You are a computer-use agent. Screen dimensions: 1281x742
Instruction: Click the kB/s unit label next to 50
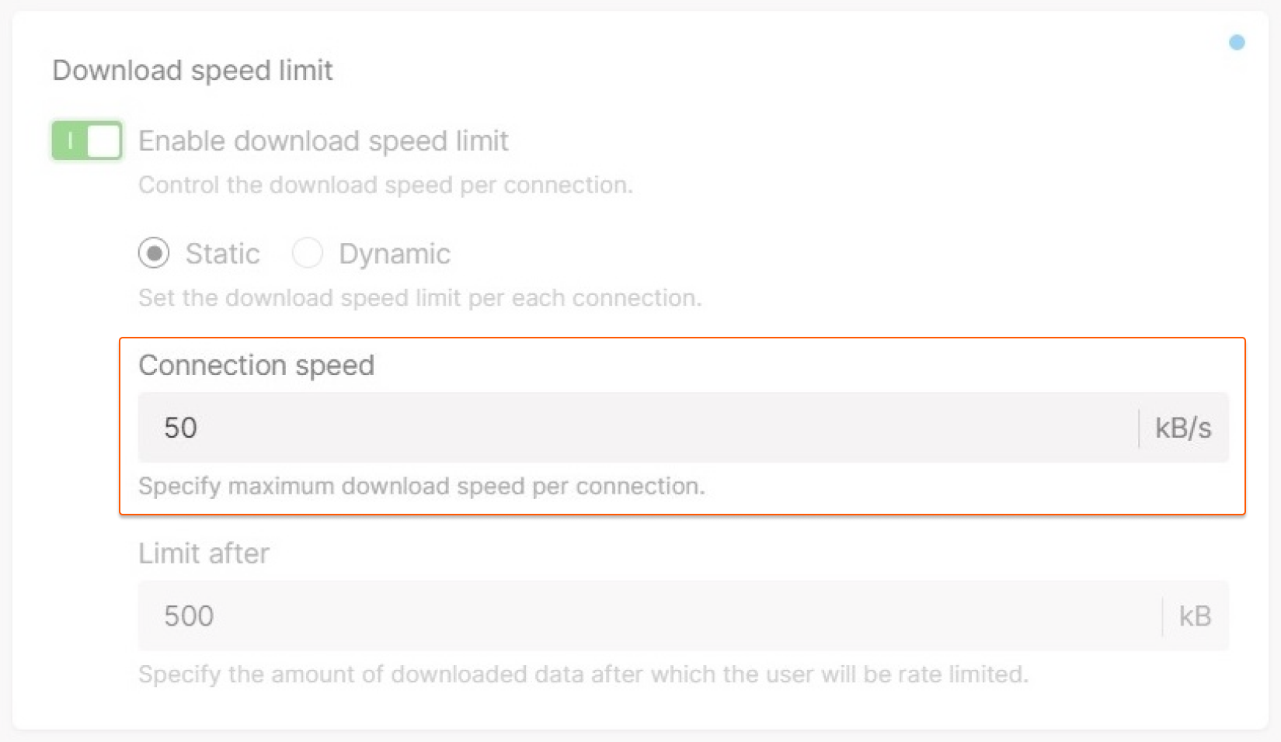coord(1182,428)
